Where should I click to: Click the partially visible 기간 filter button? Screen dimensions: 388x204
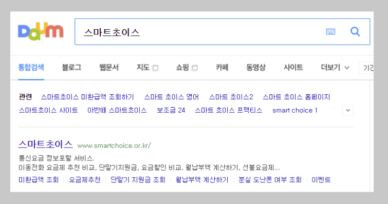tap(366, 68)
